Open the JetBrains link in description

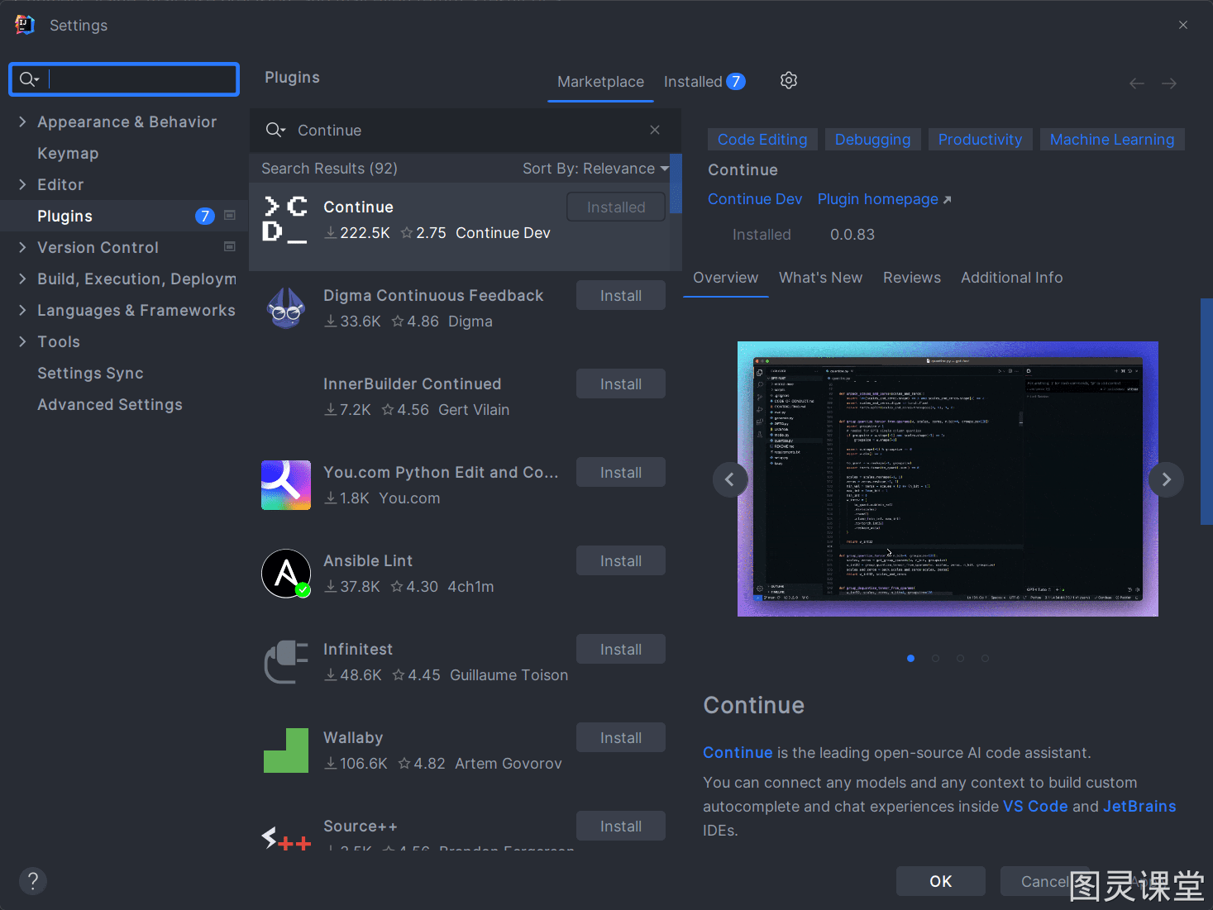click(x=1139, y=807)
